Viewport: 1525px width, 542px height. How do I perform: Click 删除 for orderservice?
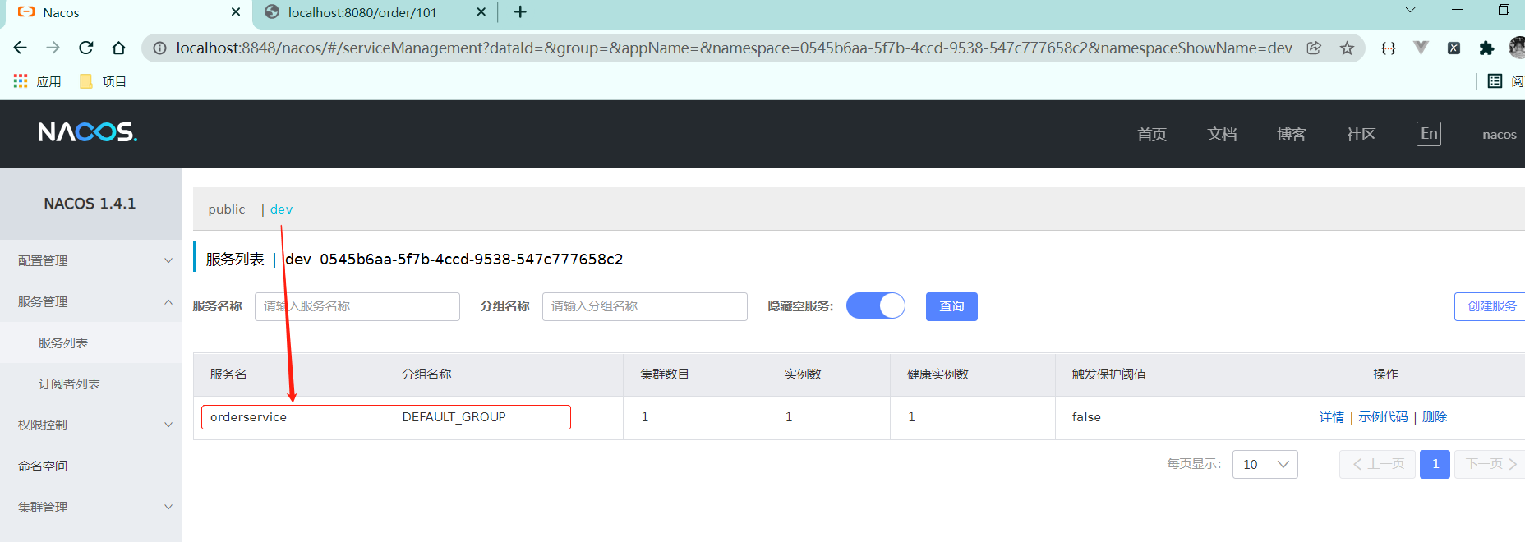(1434, 417)
